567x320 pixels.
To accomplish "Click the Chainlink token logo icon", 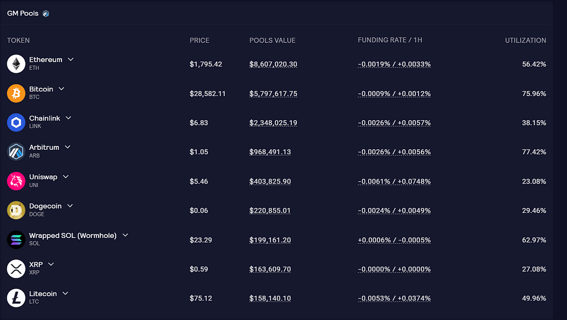I will pyautogui.click(x=16, y=123).
